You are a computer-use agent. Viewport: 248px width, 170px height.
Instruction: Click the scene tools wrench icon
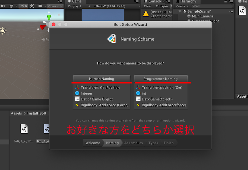tap(32, 6)
